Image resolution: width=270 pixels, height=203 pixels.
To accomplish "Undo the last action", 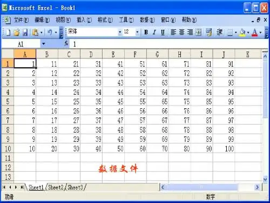I will point(50,32).
